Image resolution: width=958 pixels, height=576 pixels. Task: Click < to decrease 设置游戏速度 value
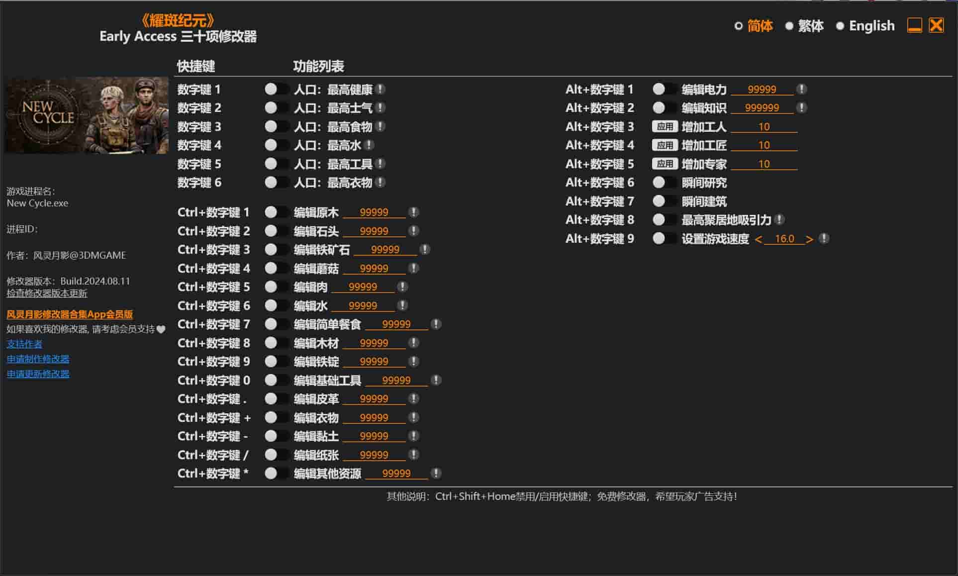point(760,239)
